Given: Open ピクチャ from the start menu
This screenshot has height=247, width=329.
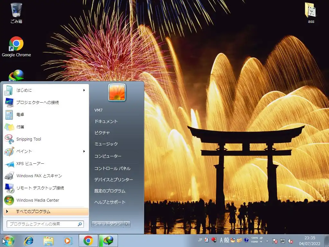Looking at the screenshot, I should [x=102, y=133].
